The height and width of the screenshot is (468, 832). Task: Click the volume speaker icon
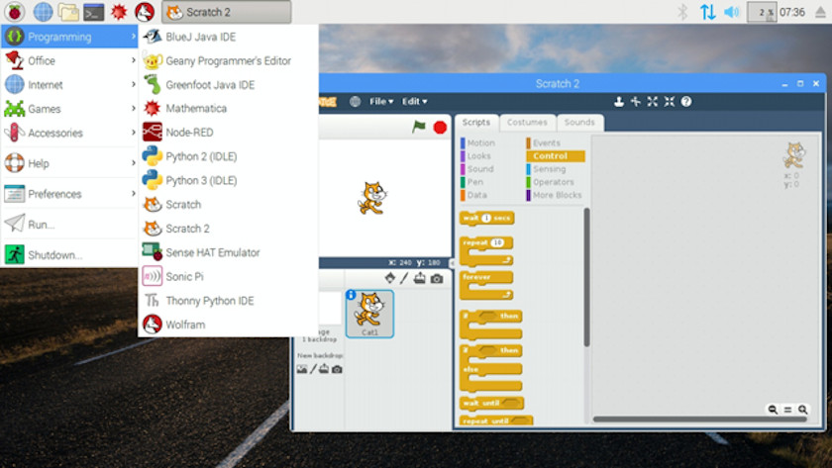pyautogui.click(x=732, y=12)
